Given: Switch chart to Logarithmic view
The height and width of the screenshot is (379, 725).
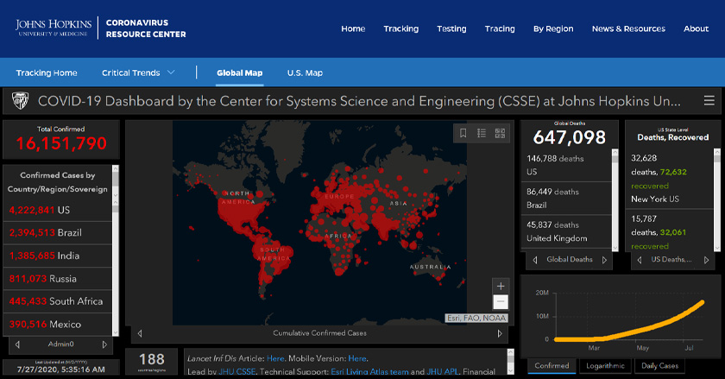Looking at the screenshot, I should click(605, 366).
